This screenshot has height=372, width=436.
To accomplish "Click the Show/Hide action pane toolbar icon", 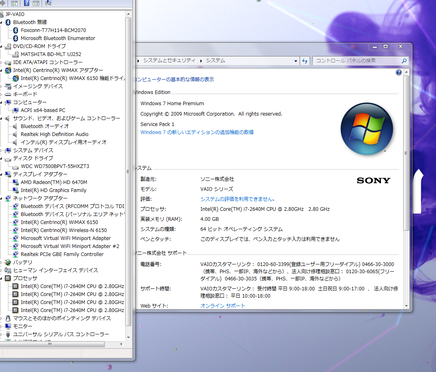I will click(x=36, y=3).
